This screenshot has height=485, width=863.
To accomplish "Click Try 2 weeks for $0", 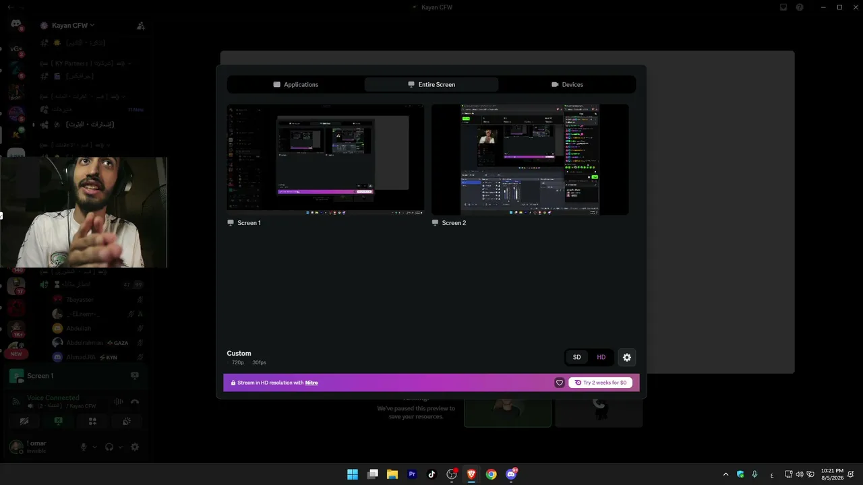I will 600,383.
